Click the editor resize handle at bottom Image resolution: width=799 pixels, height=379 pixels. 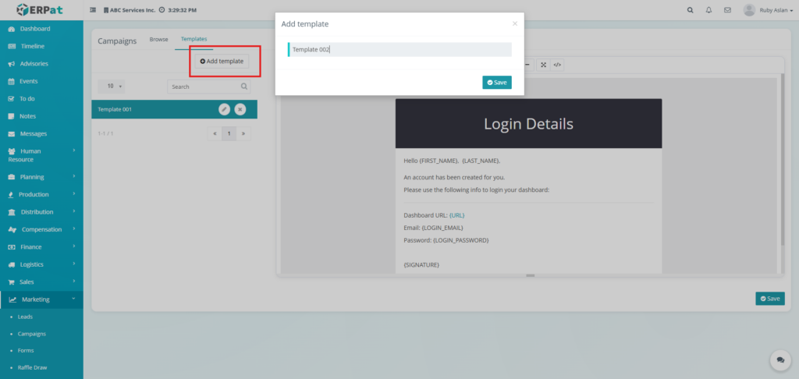click(x=531, y=275)
